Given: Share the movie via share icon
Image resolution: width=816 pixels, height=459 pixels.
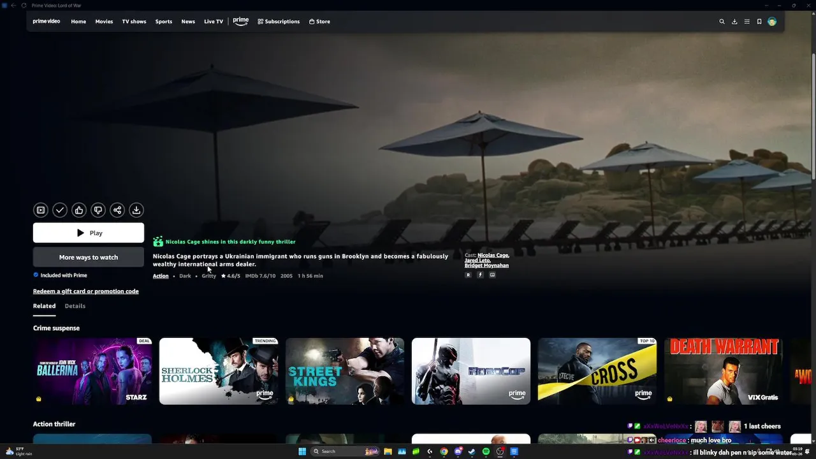Looking at the screenshot, I should (x=117, y=210).
